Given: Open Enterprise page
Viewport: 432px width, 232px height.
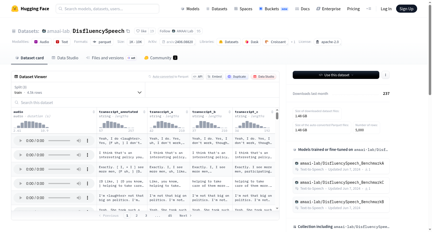Looking at the screenshot, I should (x=328, y=9).
